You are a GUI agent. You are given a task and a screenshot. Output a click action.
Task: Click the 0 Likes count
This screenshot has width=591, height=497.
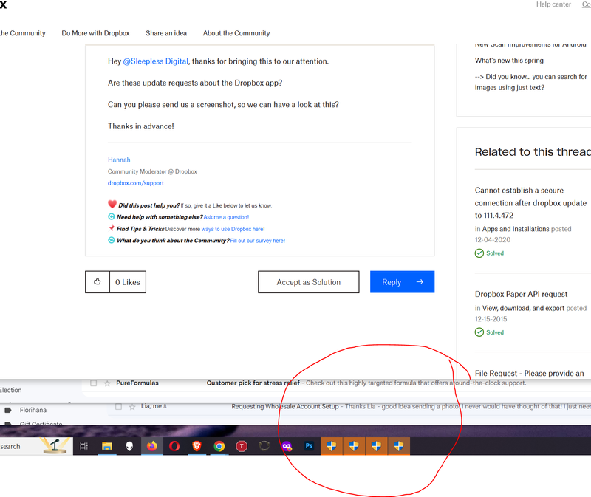click(128, 282)
